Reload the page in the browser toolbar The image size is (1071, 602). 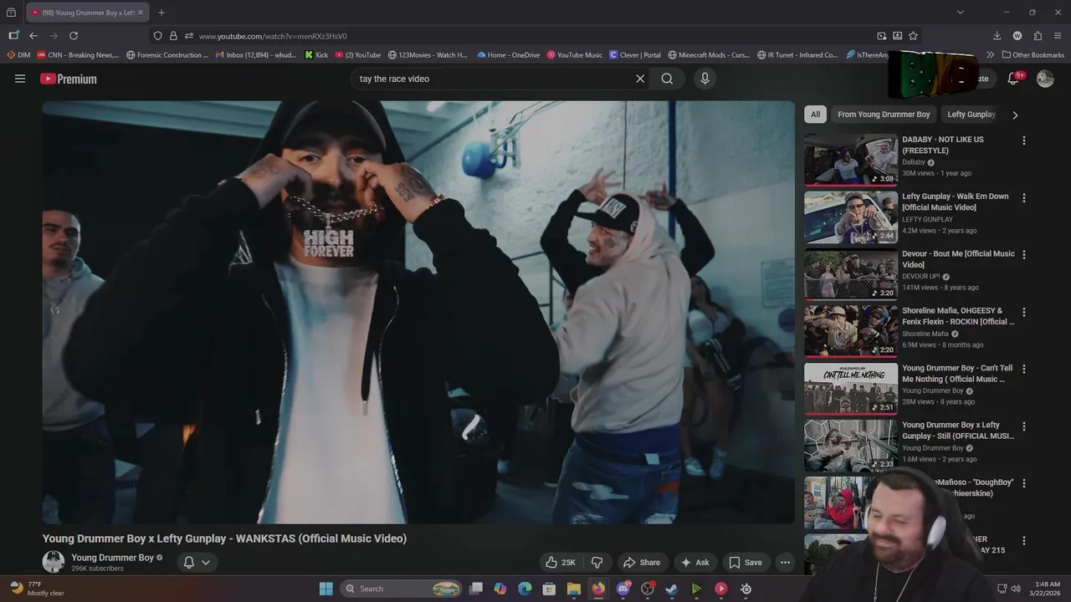tap(74, 36)
